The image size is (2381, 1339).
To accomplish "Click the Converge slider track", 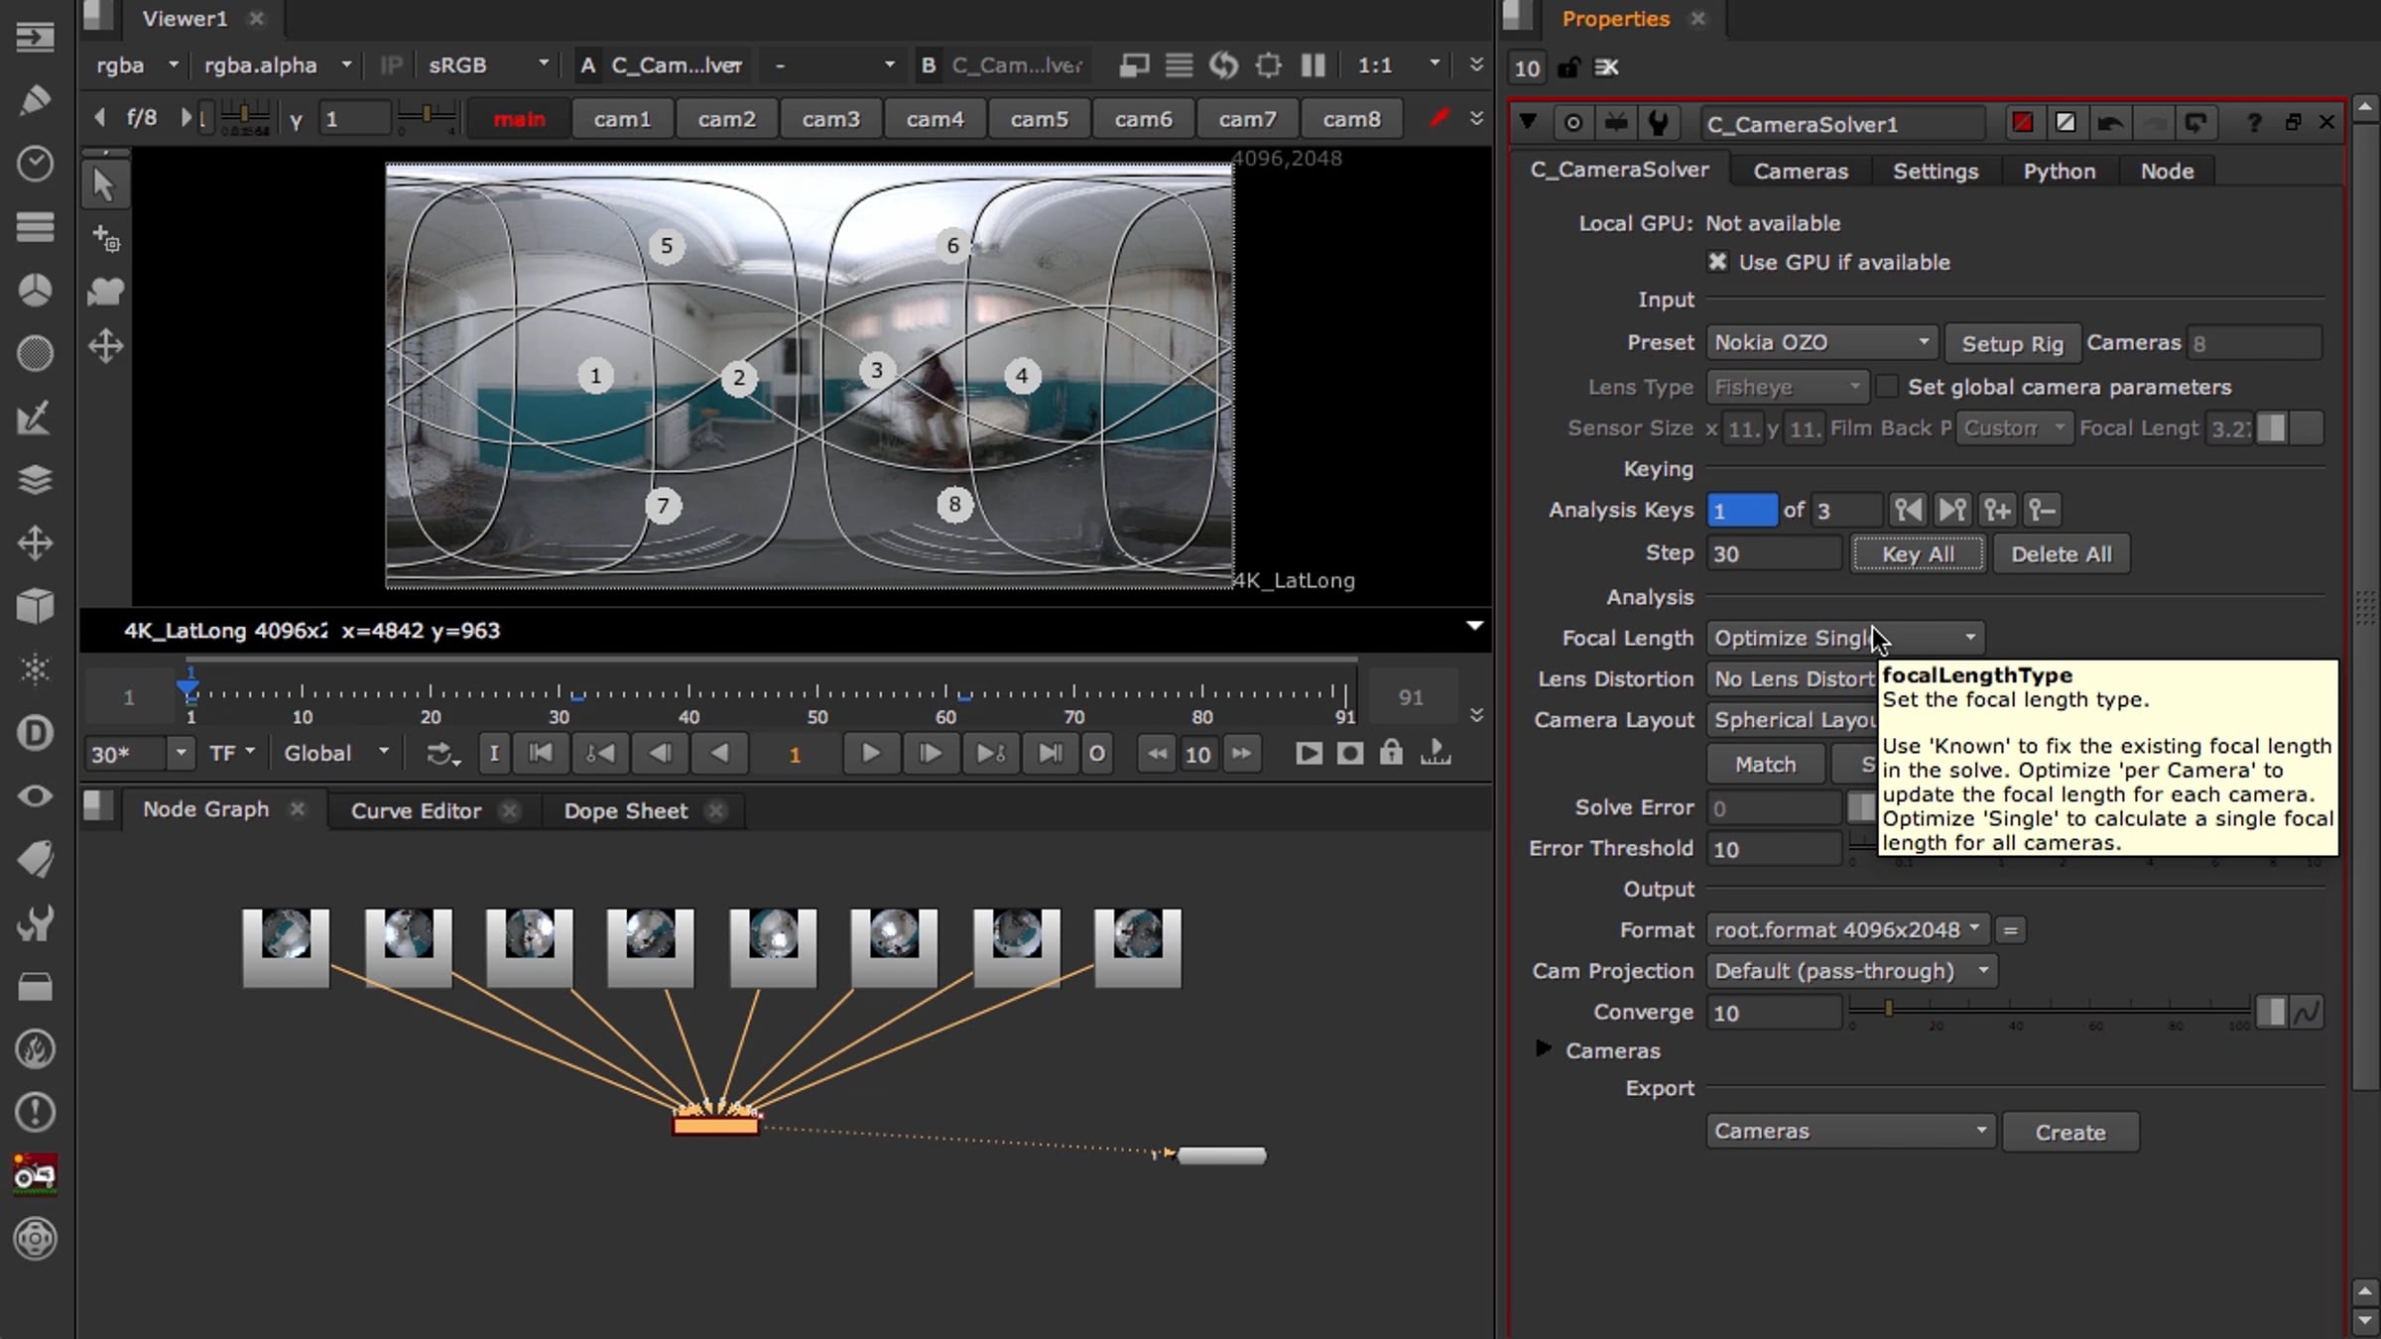I will point(2044,1009).
